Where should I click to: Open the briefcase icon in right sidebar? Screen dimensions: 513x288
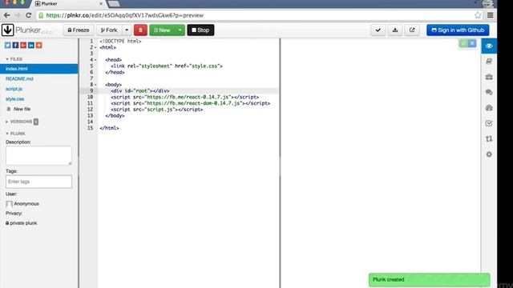point(489,77)
